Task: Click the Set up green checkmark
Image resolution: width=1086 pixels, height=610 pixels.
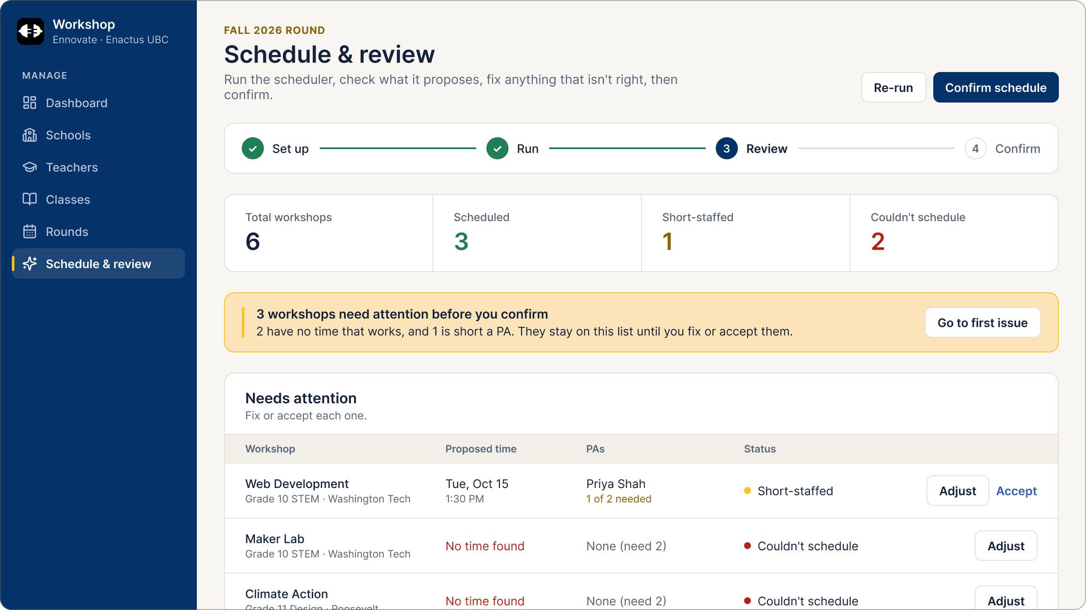Action: pos(253,149)
